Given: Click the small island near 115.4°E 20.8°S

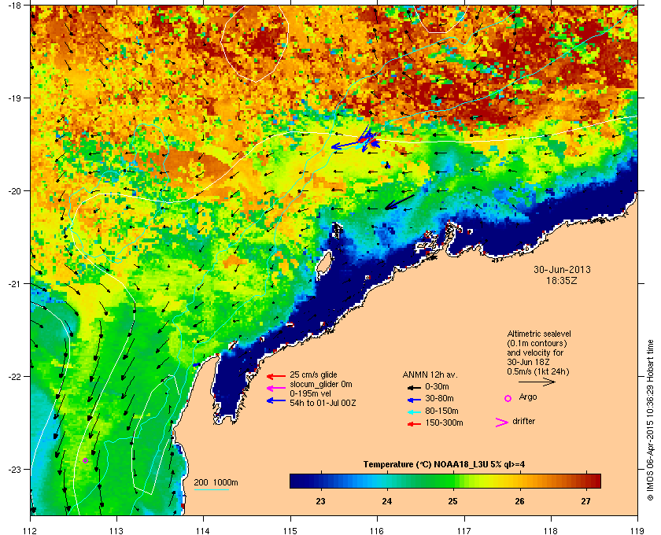Looking at the screenshot, I should coord(323,265).
